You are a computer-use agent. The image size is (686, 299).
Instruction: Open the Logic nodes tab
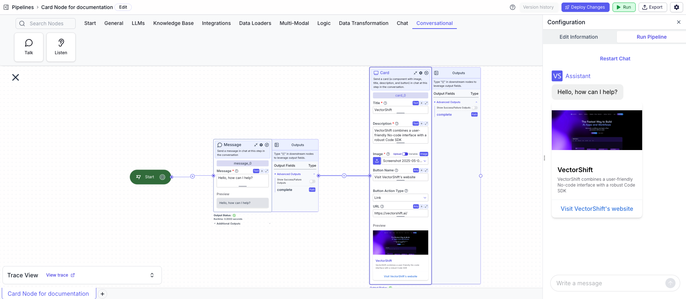click(324, 23)
